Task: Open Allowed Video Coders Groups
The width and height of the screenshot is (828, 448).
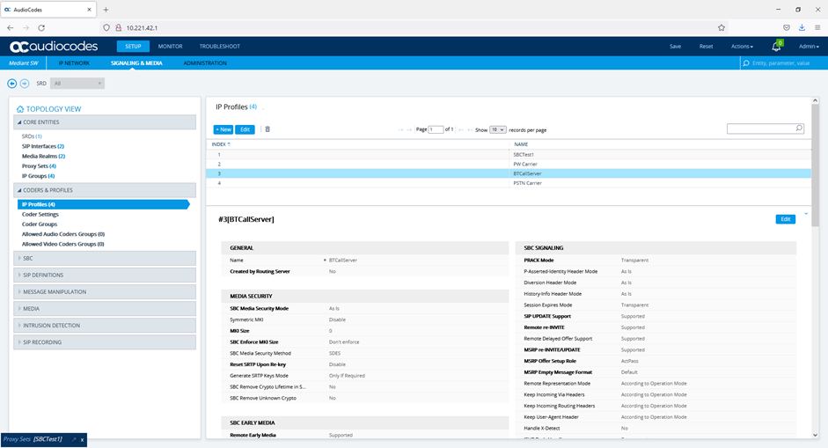Action: pos(62,244)
